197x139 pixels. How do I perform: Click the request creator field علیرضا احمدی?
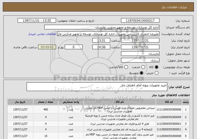[x=108, y=34]
